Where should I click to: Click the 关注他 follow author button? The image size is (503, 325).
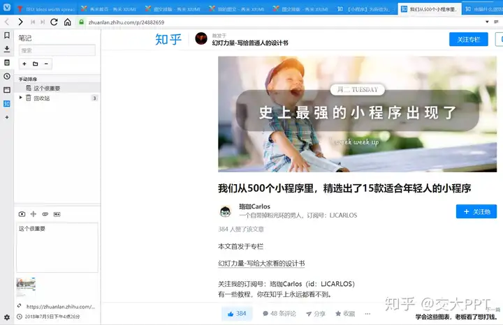(x=476, y=211)
